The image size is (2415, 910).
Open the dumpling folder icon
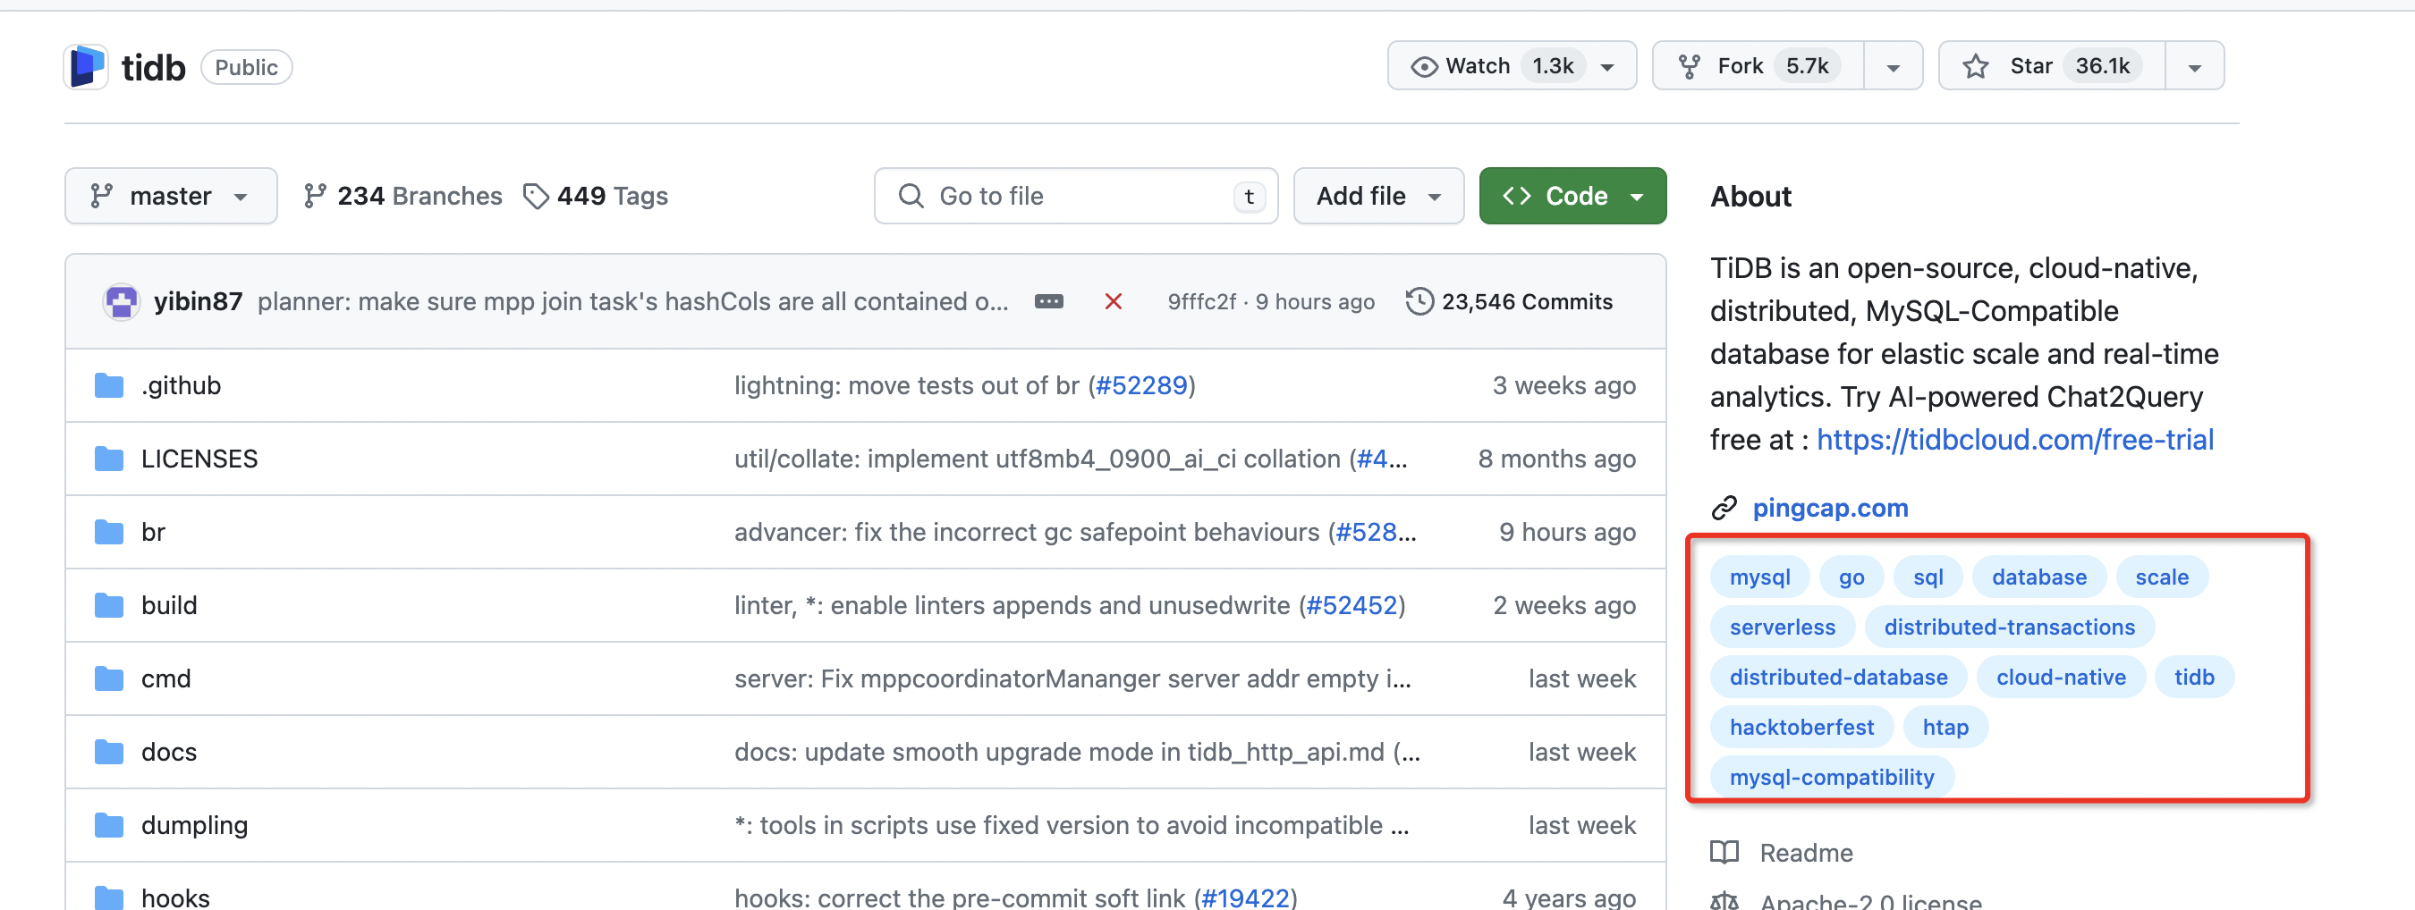(x=110, y=825)
